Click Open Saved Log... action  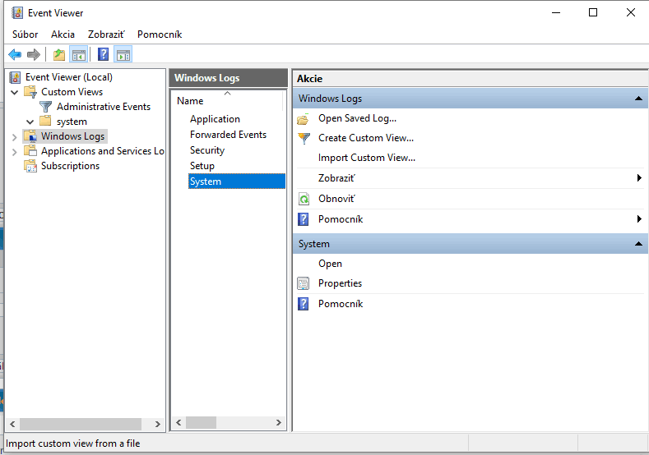(357, 118)
